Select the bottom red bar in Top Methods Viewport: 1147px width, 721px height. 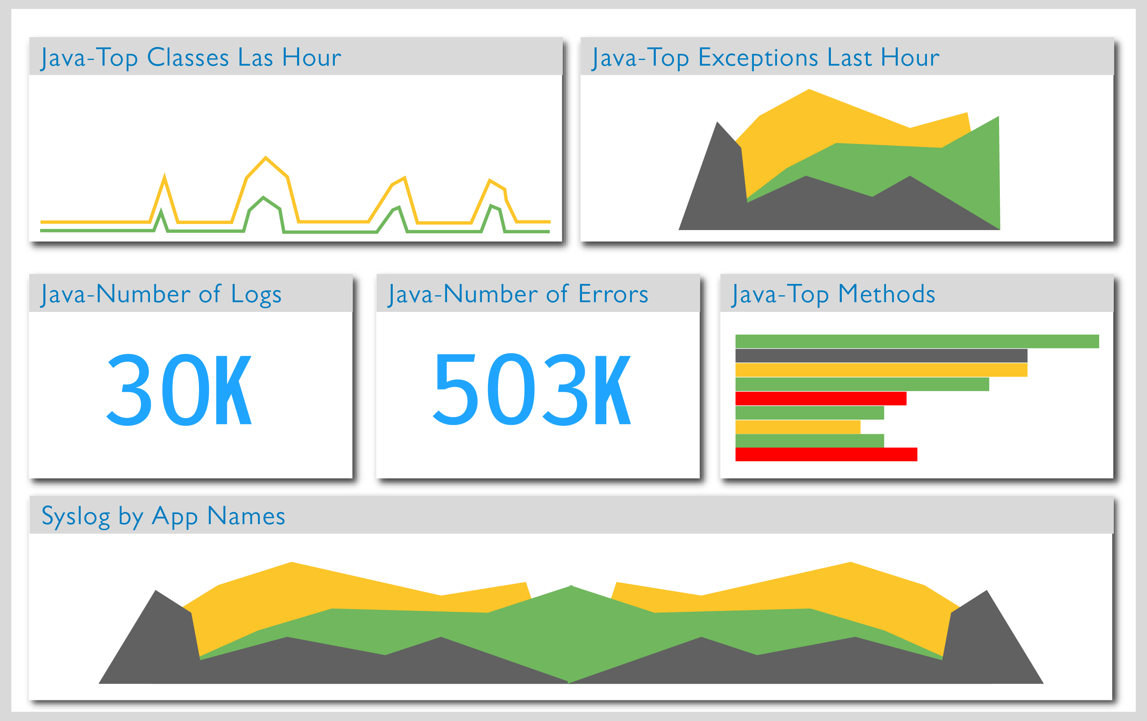[x=826, y=454]
